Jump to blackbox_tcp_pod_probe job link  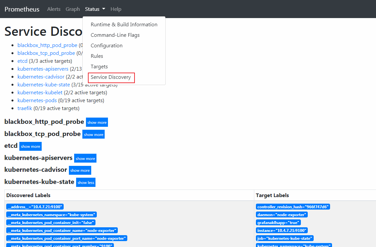click(x=46, y=53)
